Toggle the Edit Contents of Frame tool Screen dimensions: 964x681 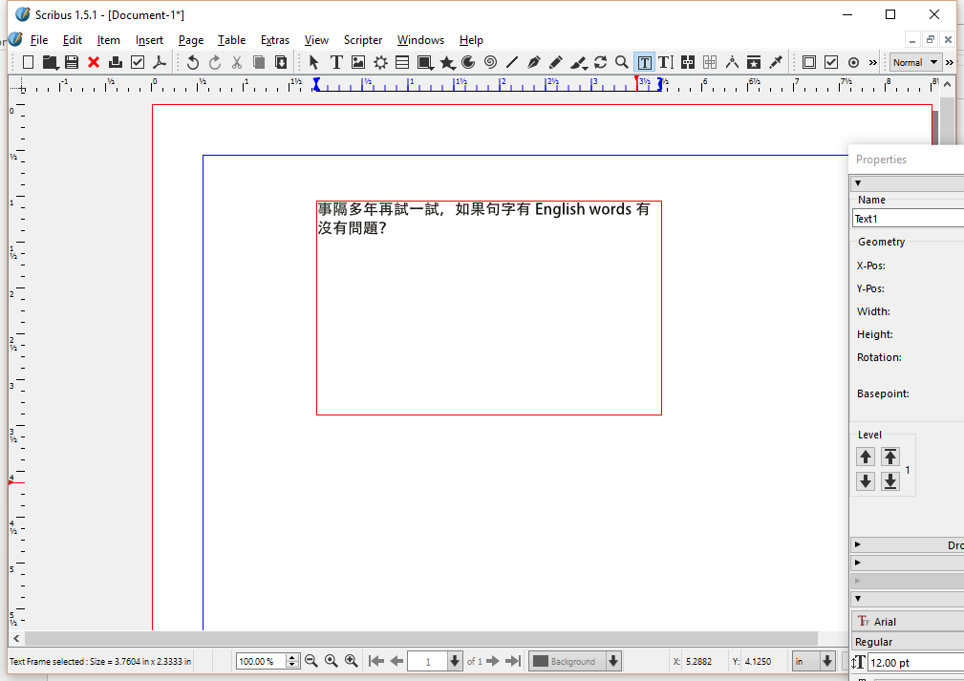[x=644, y=62]
